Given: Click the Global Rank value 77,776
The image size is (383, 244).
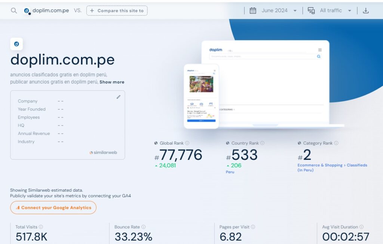Looking at the screenshot, I should 178,155.
